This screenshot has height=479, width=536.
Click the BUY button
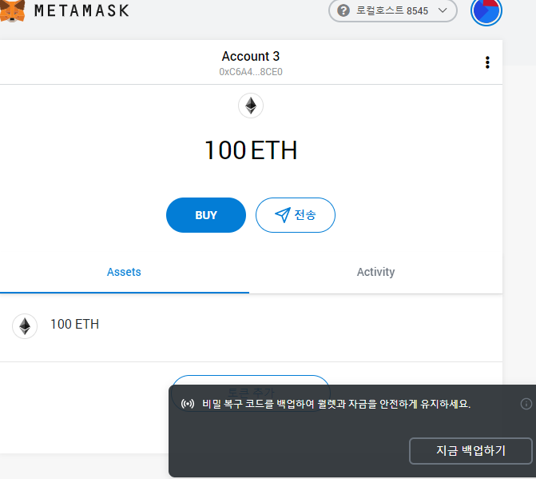point(206,215)
